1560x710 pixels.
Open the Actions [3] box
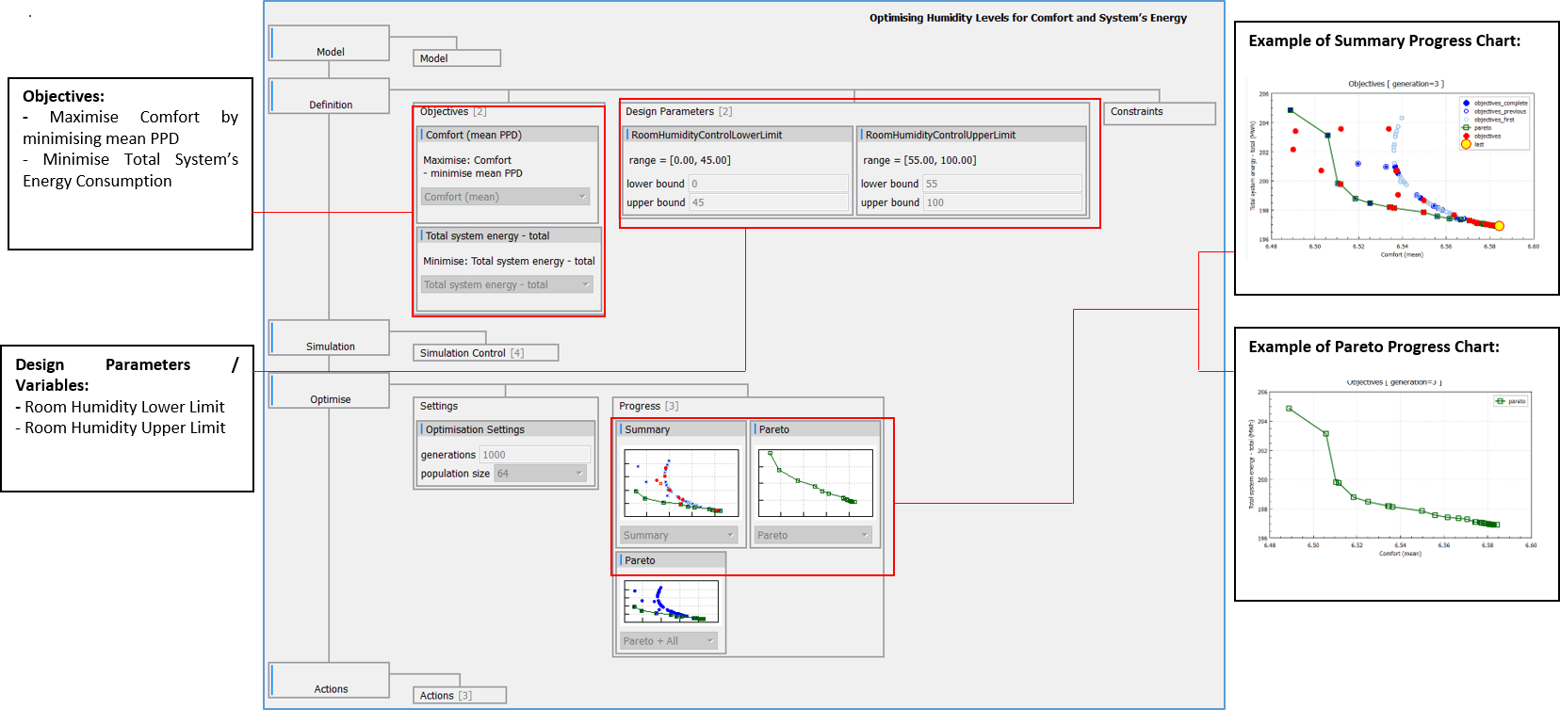[459, 696]
